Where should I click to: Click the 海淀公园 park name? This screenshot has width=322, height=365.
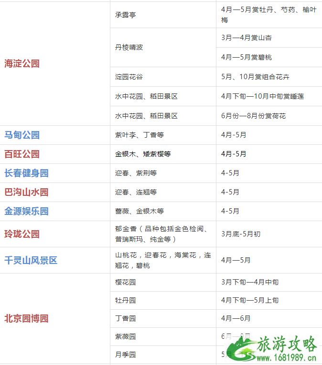[22, 63]
